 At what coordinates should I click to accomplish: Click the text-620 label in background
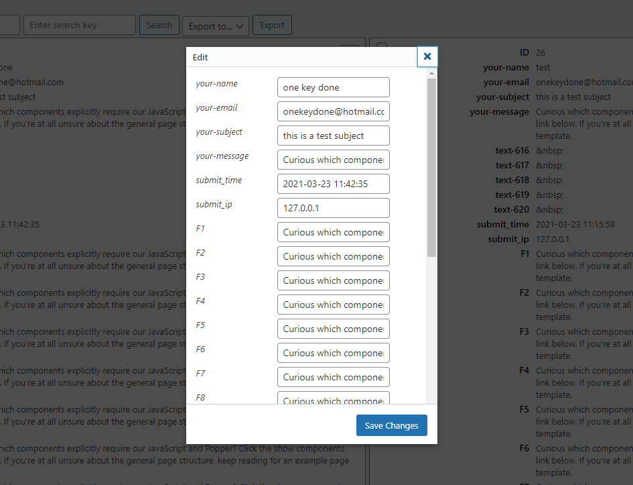[512, 210]
